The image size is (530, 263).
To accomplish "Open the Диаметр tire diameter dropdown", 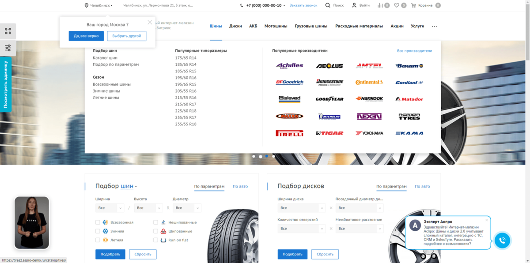I will tap(187, 208).
